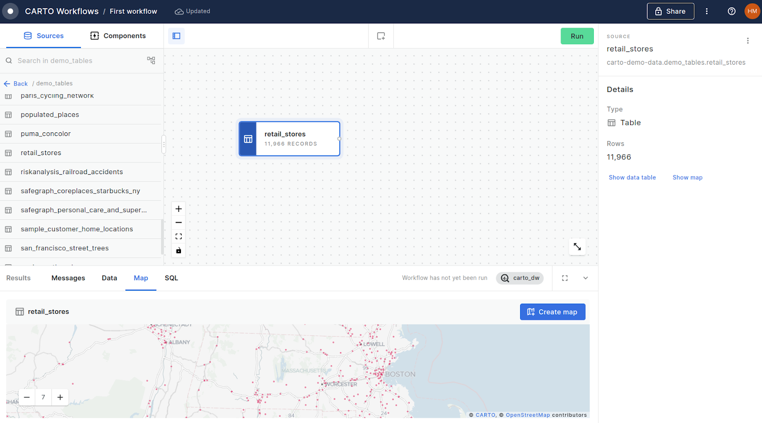Viewport: 762px width, 423px height.
Task: Decrease the map zoom level
Action: pos(27,397)
